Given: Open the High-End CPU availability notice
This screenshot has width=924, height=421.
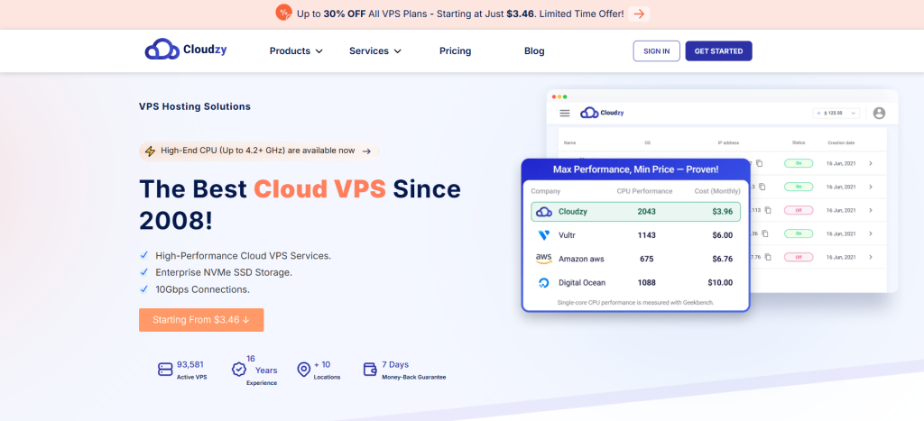Looking at the screenshot, I should [259, 151].
